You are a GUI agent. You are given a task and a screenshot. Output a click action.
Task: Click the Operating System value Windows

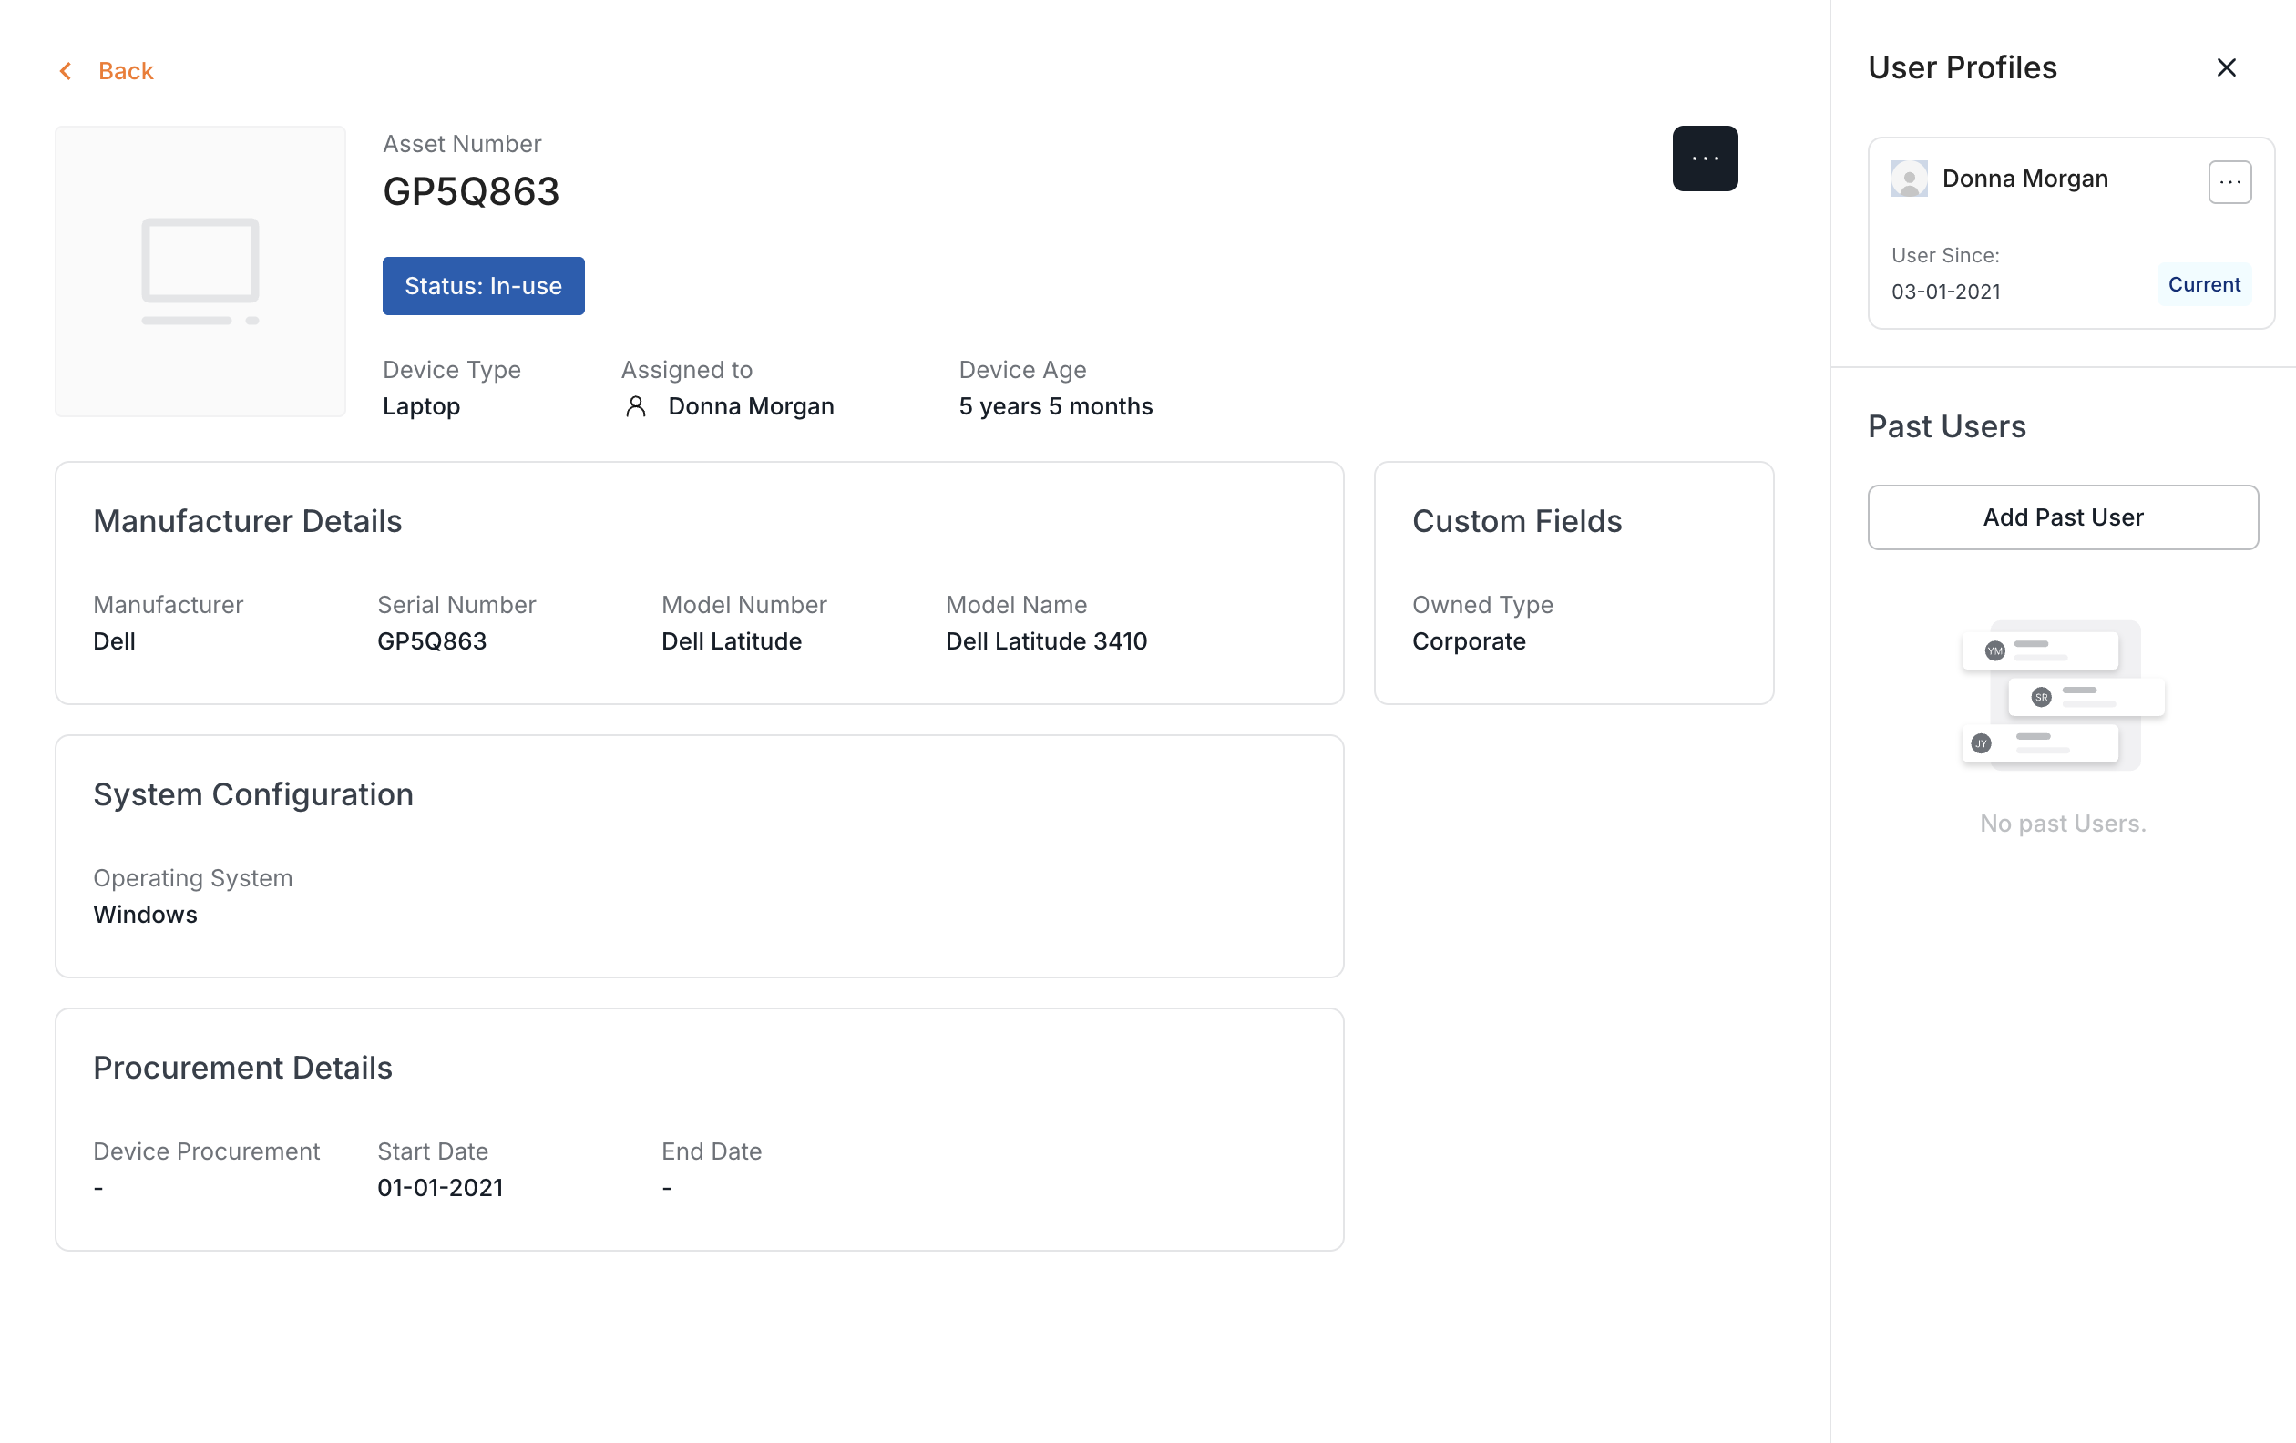pyautogui.click(x=145, y=915)
